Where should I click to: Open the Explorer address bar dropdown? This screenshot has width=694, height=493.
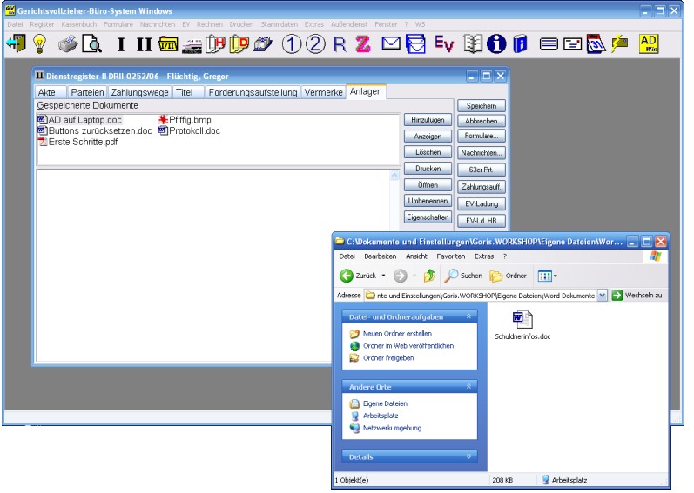click(x=603, y=296)
